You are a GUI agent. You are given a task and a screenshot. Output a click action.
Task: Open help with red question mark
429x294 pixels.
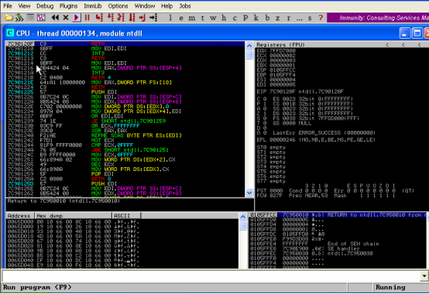pyautogui.click(x=321, y=18)
